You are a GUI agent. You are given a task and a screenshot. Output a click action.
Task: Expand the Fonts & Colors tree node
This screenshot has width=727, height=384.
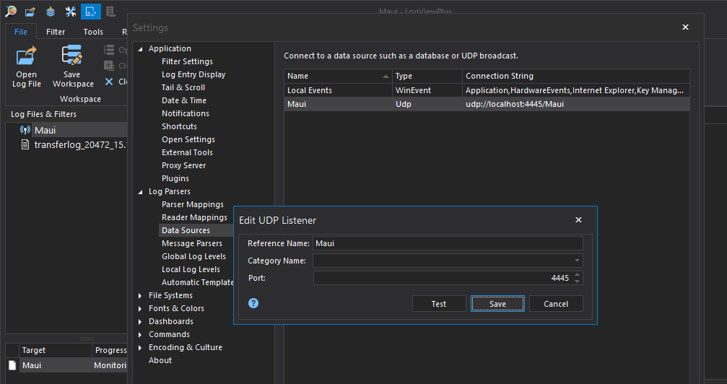140,308
